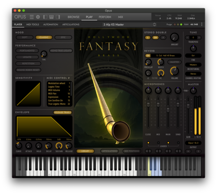
Task: Toggle the Reverb ON switch
Action: pyautogui.click(x=148, y=56)
